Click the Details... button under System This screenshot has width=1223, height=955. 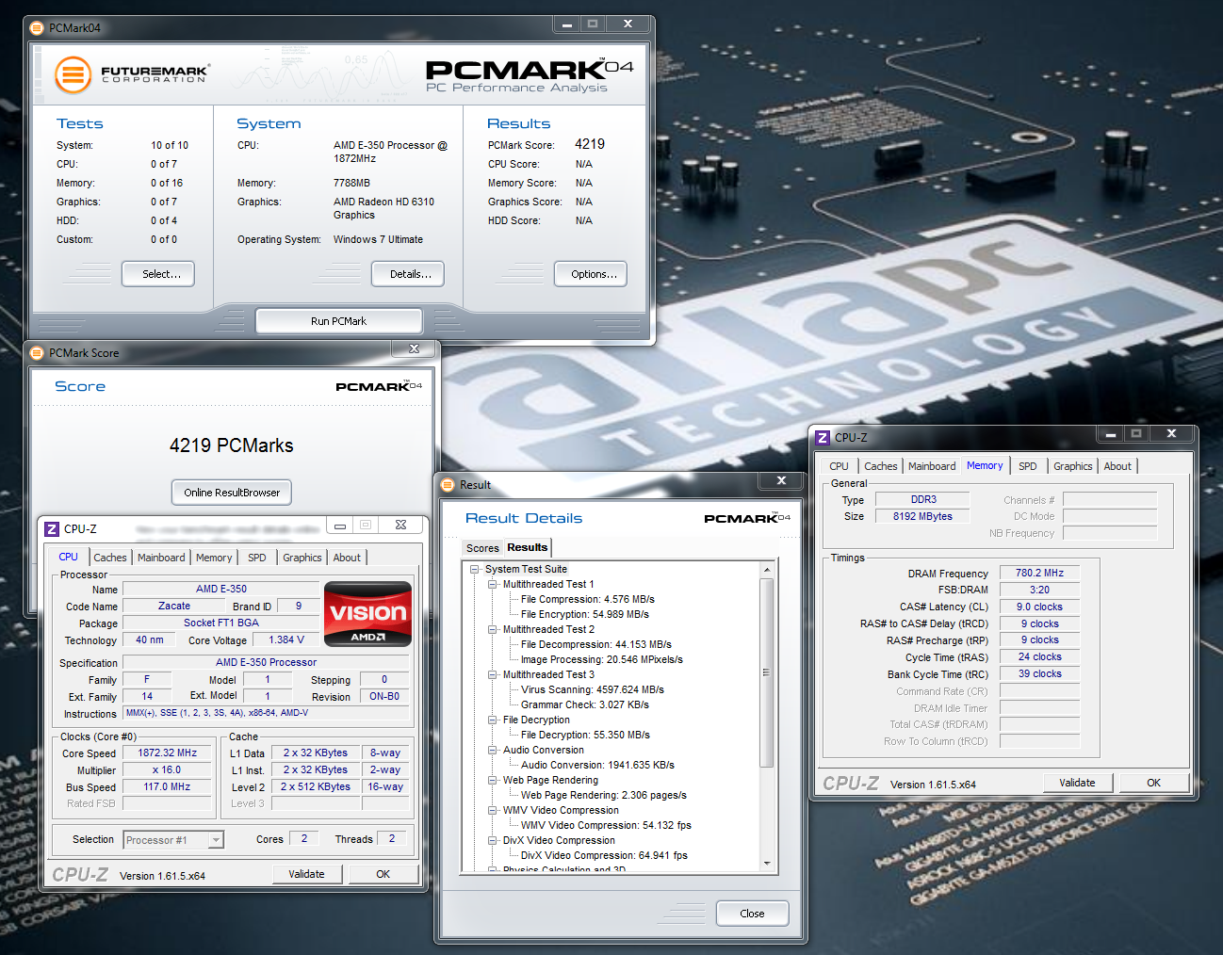408,274
